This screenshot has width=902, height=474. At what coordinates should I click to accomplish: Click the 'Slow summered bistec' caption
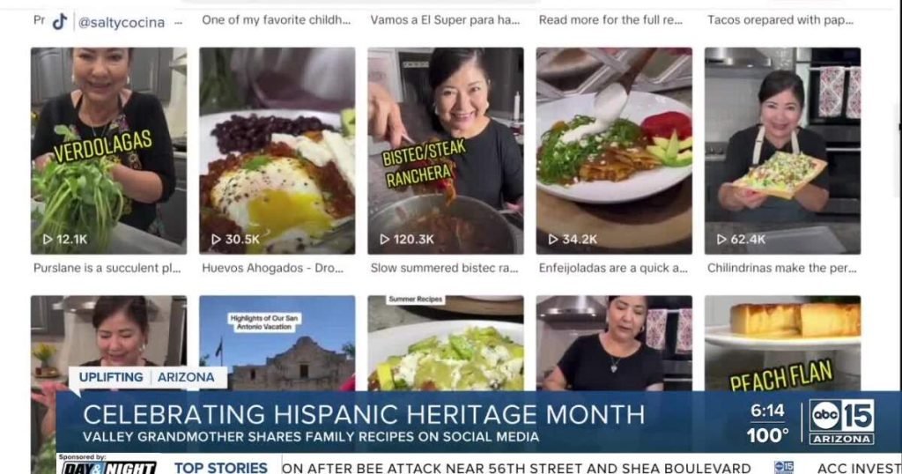point(444,268)
